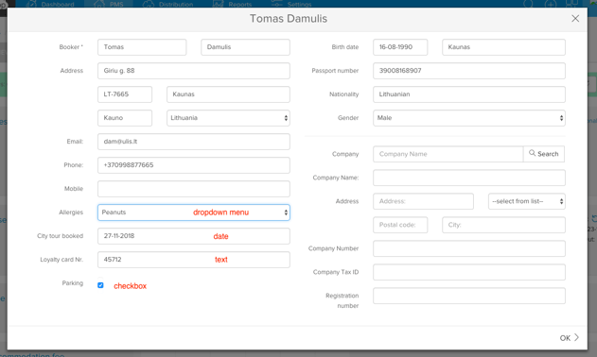This screenshot has height=357, width=597.
Task: Click the empty Company Name: field
Action: pyautogui.click(x=469, y=178)
